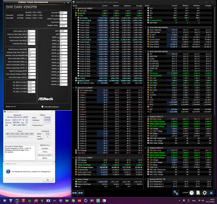Open the red AIDA64 icon in taskbar
Viewport: 217px width, 204px height.
click(79, 201)
